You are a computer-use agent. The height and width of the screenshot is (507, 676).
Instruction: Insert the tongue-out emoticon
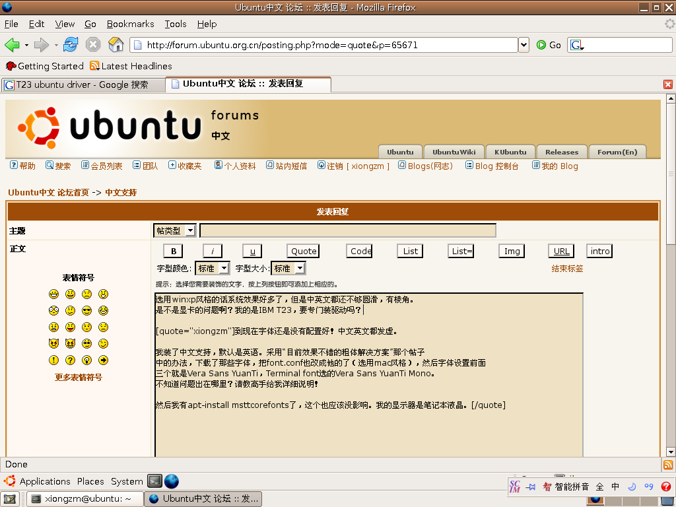(x=70, y=327)
